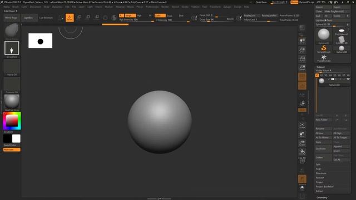Click the Append subtool button

[341, 147]
